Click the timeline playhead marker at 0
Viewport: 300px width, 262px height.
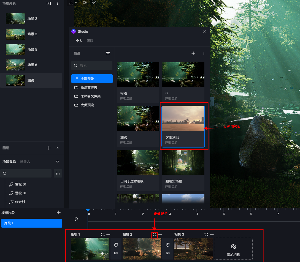[88, 211]
